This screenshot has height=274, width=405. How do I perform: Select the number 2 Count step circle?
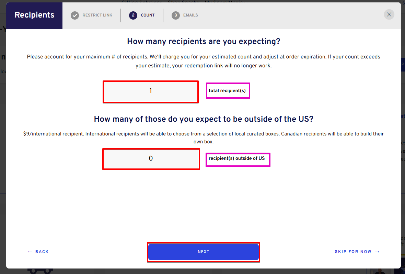coord(133,15)
